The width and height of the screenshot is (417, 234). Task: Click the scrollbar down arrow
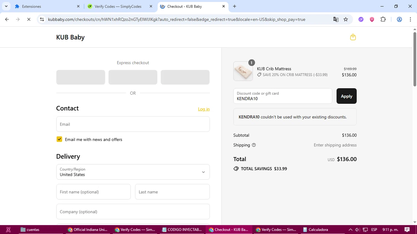click(415, 222)
